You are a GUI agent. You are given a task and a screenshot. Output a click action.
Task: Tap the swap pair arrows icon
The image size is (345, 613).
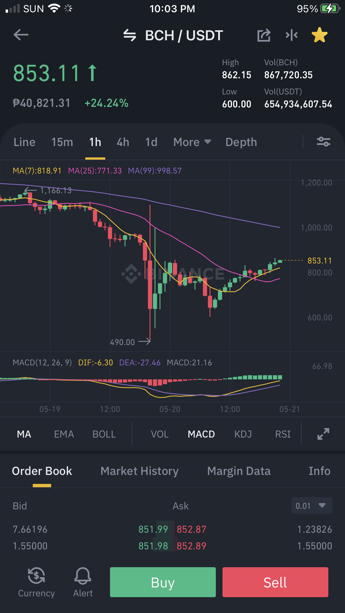[130, 35]
